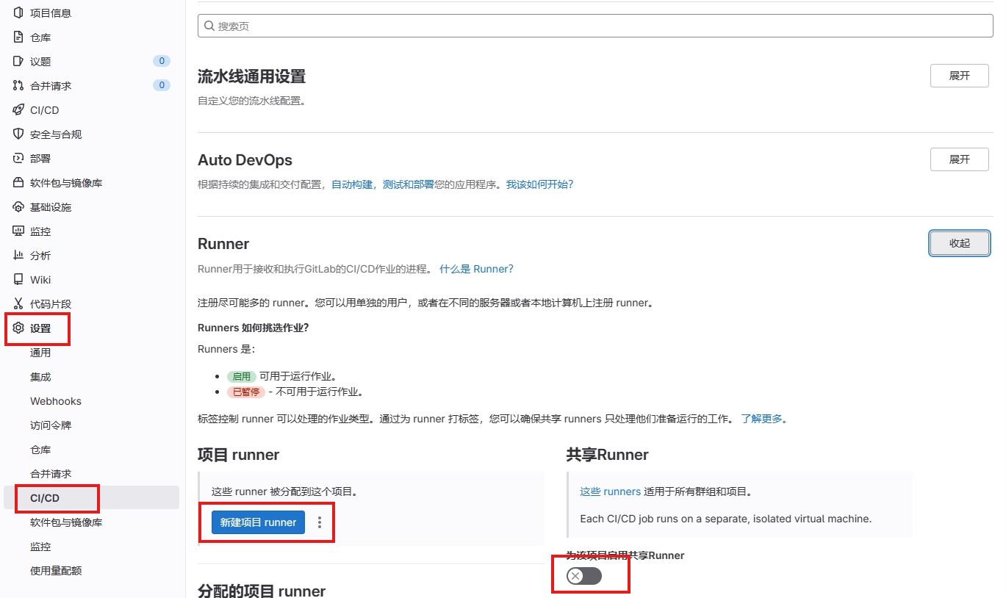Click the CI/CD rocket icon

[x=18, y=110]
